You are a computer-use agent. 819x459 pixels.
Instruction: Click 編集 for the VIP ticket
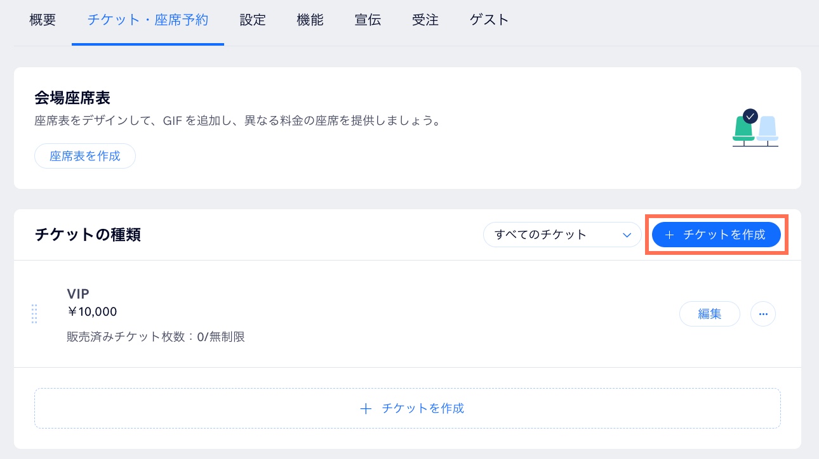709,314
